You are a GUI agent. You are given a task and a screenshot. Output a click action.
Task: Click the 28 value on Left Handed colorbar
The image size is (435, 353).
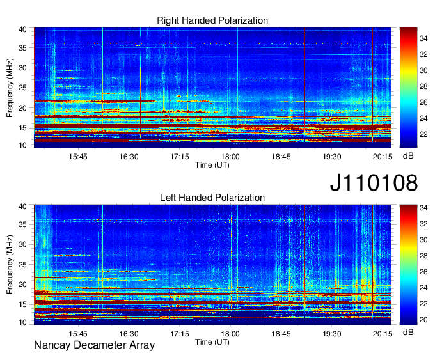click(x=423, y=256)
